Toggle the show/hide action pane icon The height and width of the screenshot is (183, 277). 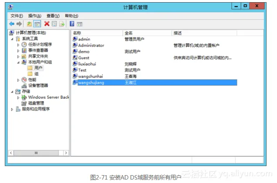[79, 24]
